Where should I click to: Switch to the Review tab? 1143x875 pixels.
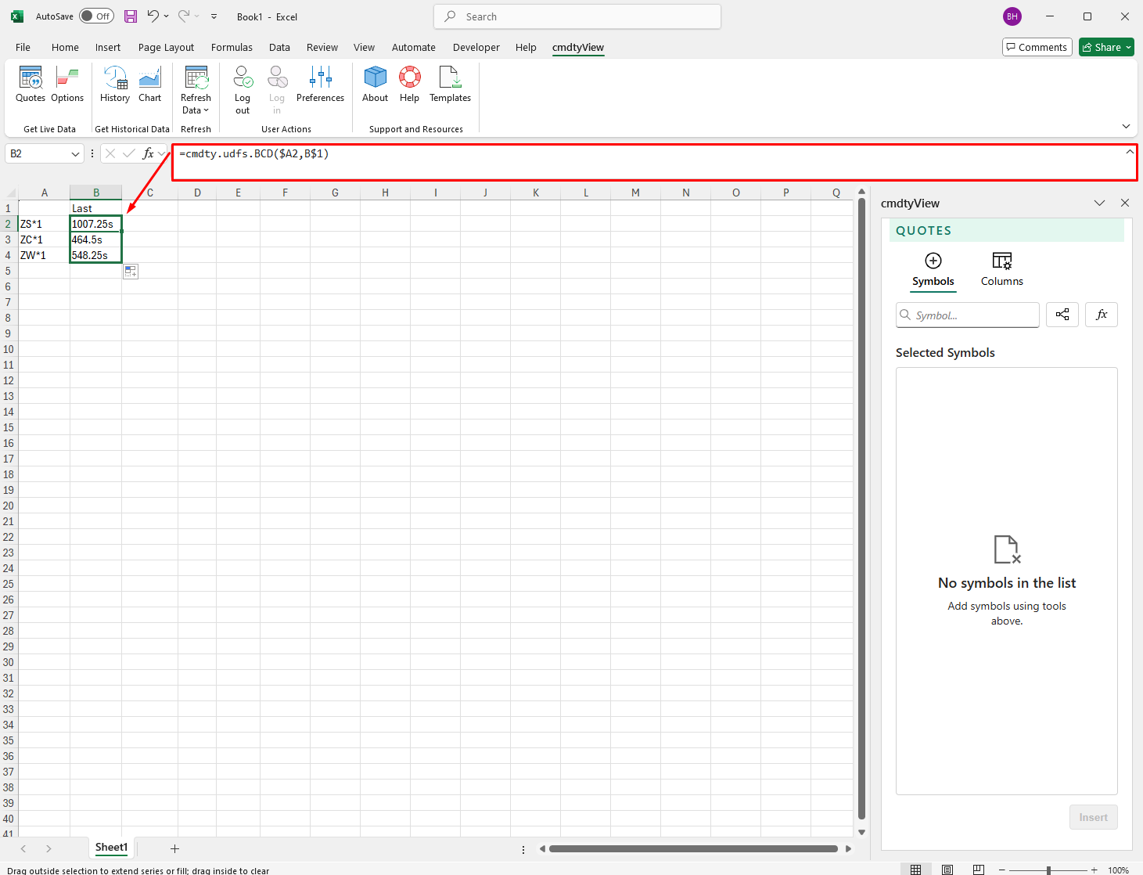coord(322,47)
